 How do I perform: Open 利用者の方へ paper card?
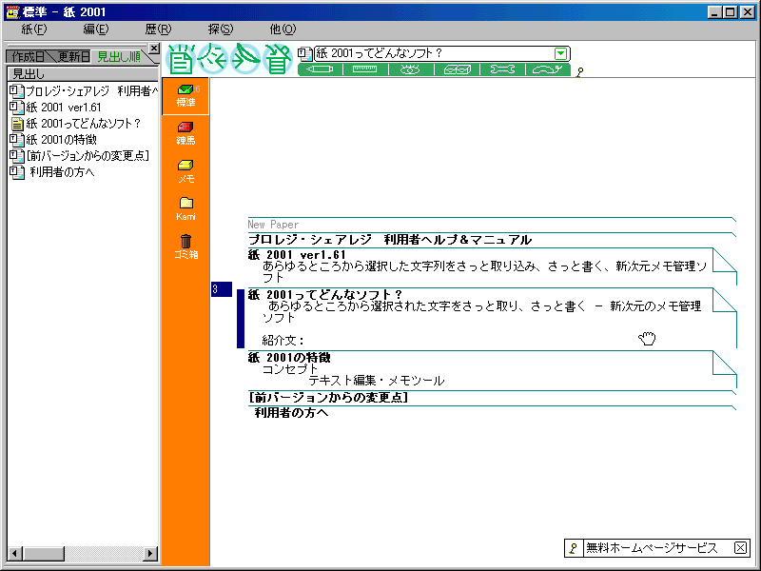click(292, 413)
